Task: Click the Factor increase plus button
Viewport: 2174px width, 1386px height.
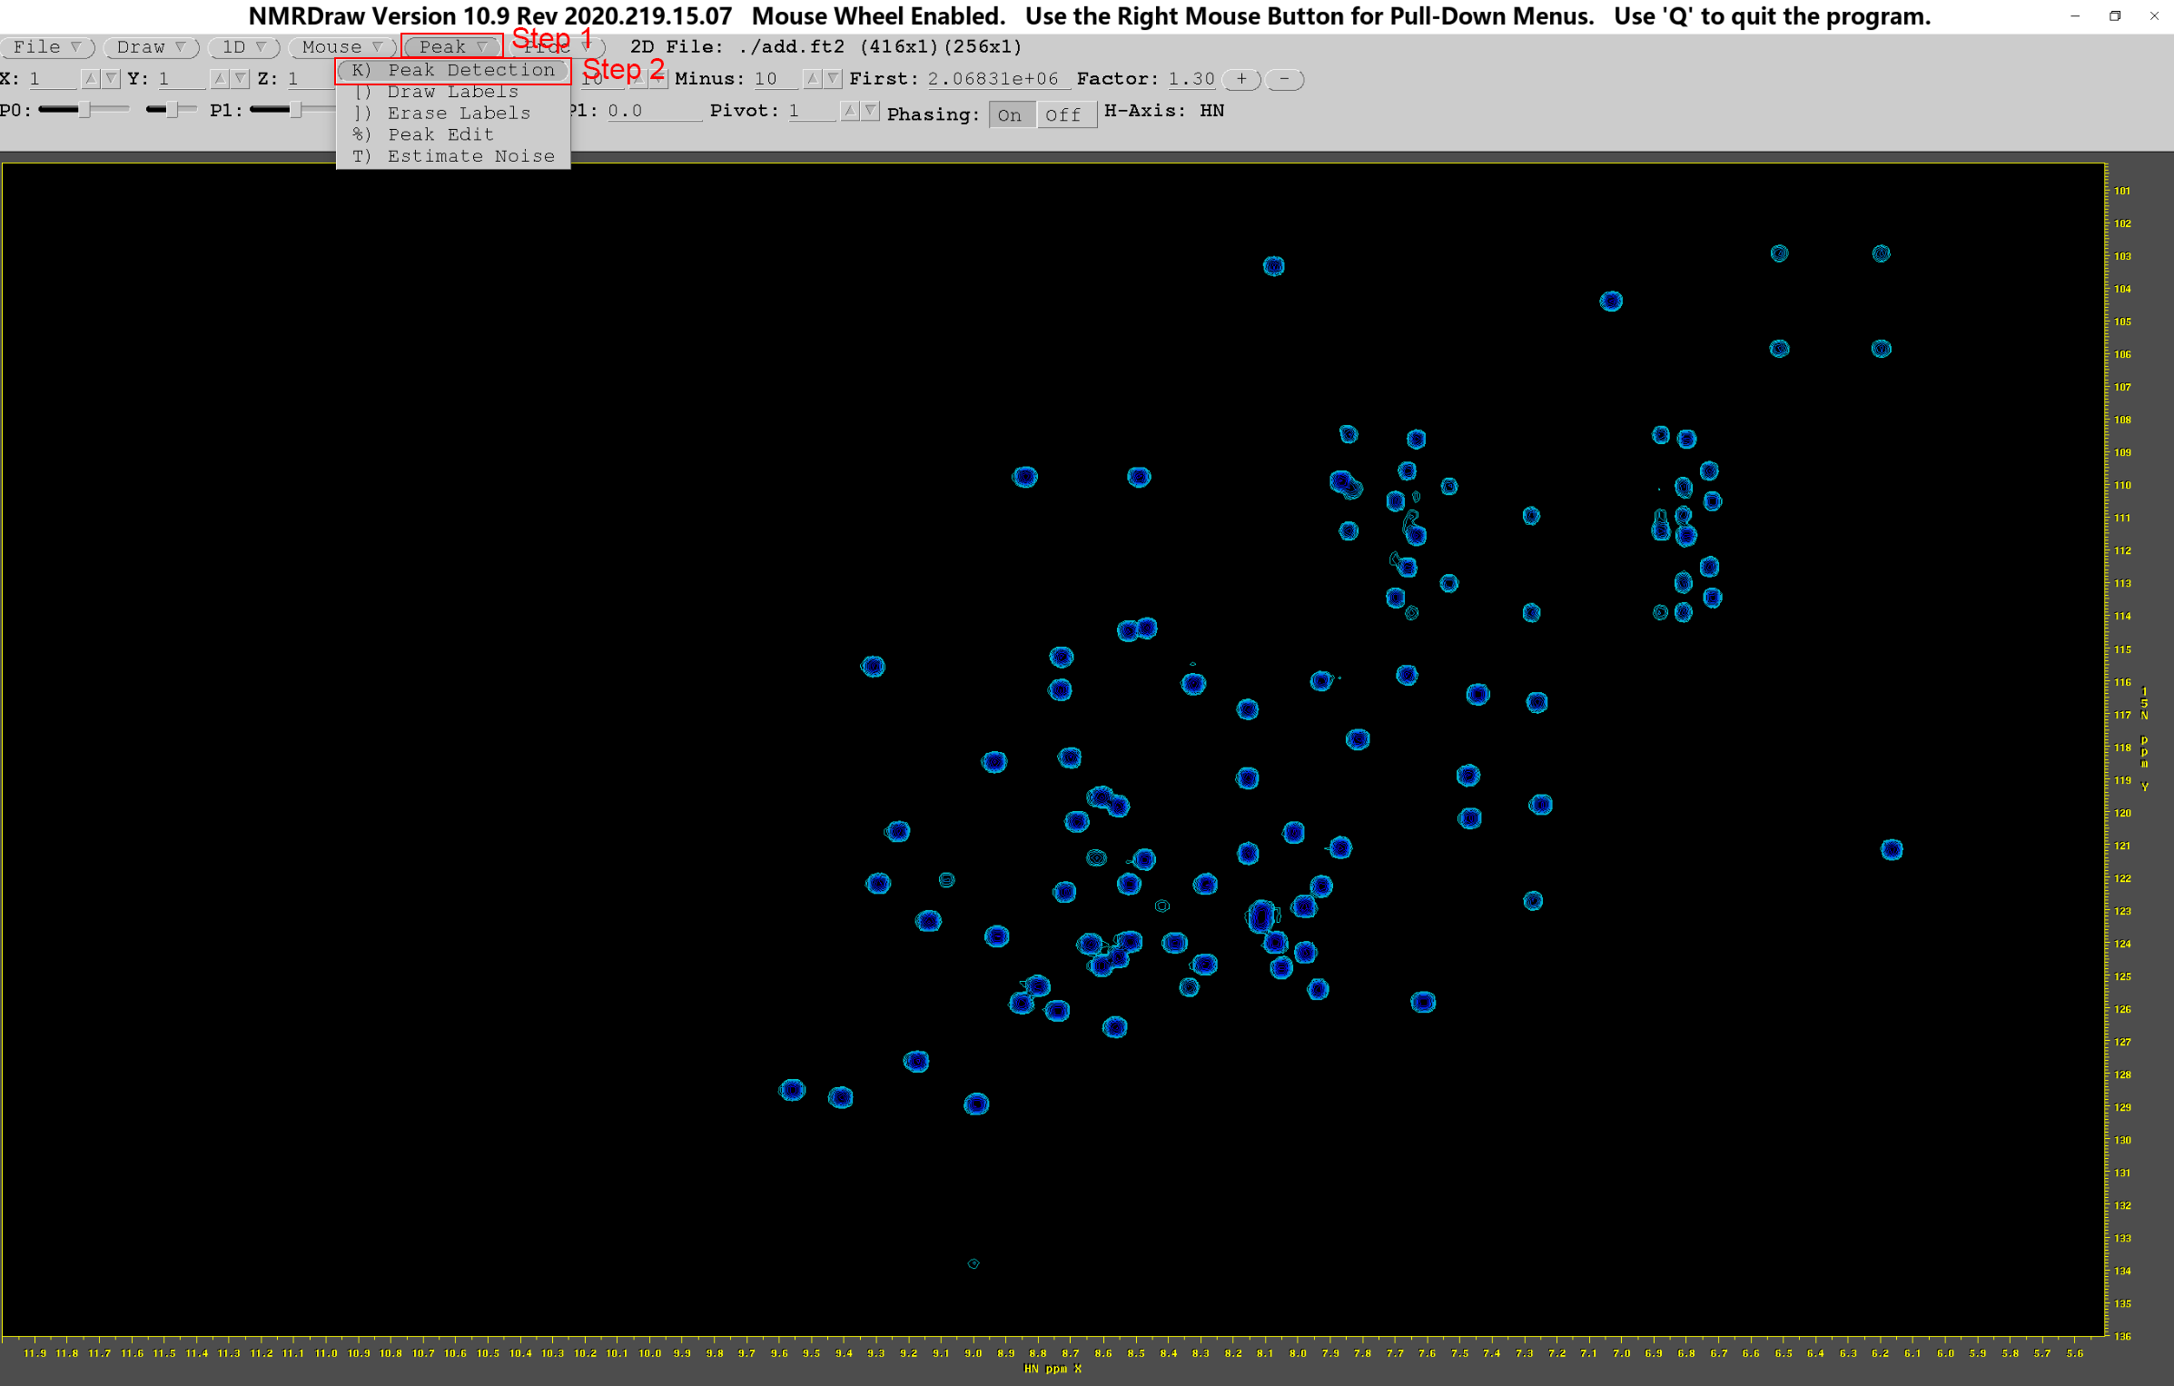Action: click(1240, 79)
